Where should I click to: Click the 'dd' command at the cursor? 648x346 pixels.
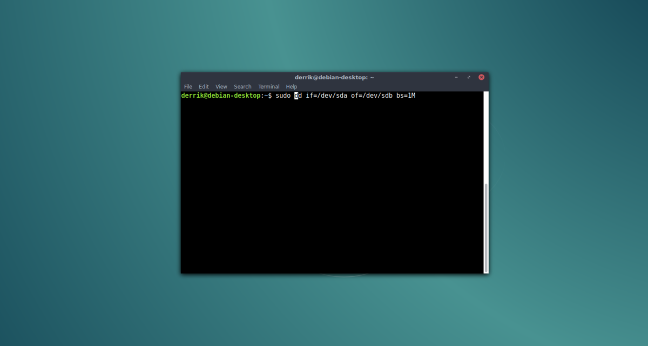pos(298,96)
